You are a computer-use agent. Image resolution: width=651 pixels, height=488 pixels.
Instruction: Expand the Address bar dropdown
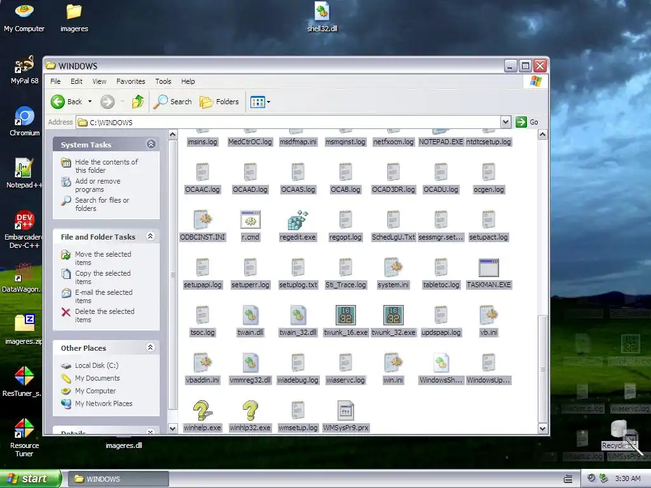(505, 122)
